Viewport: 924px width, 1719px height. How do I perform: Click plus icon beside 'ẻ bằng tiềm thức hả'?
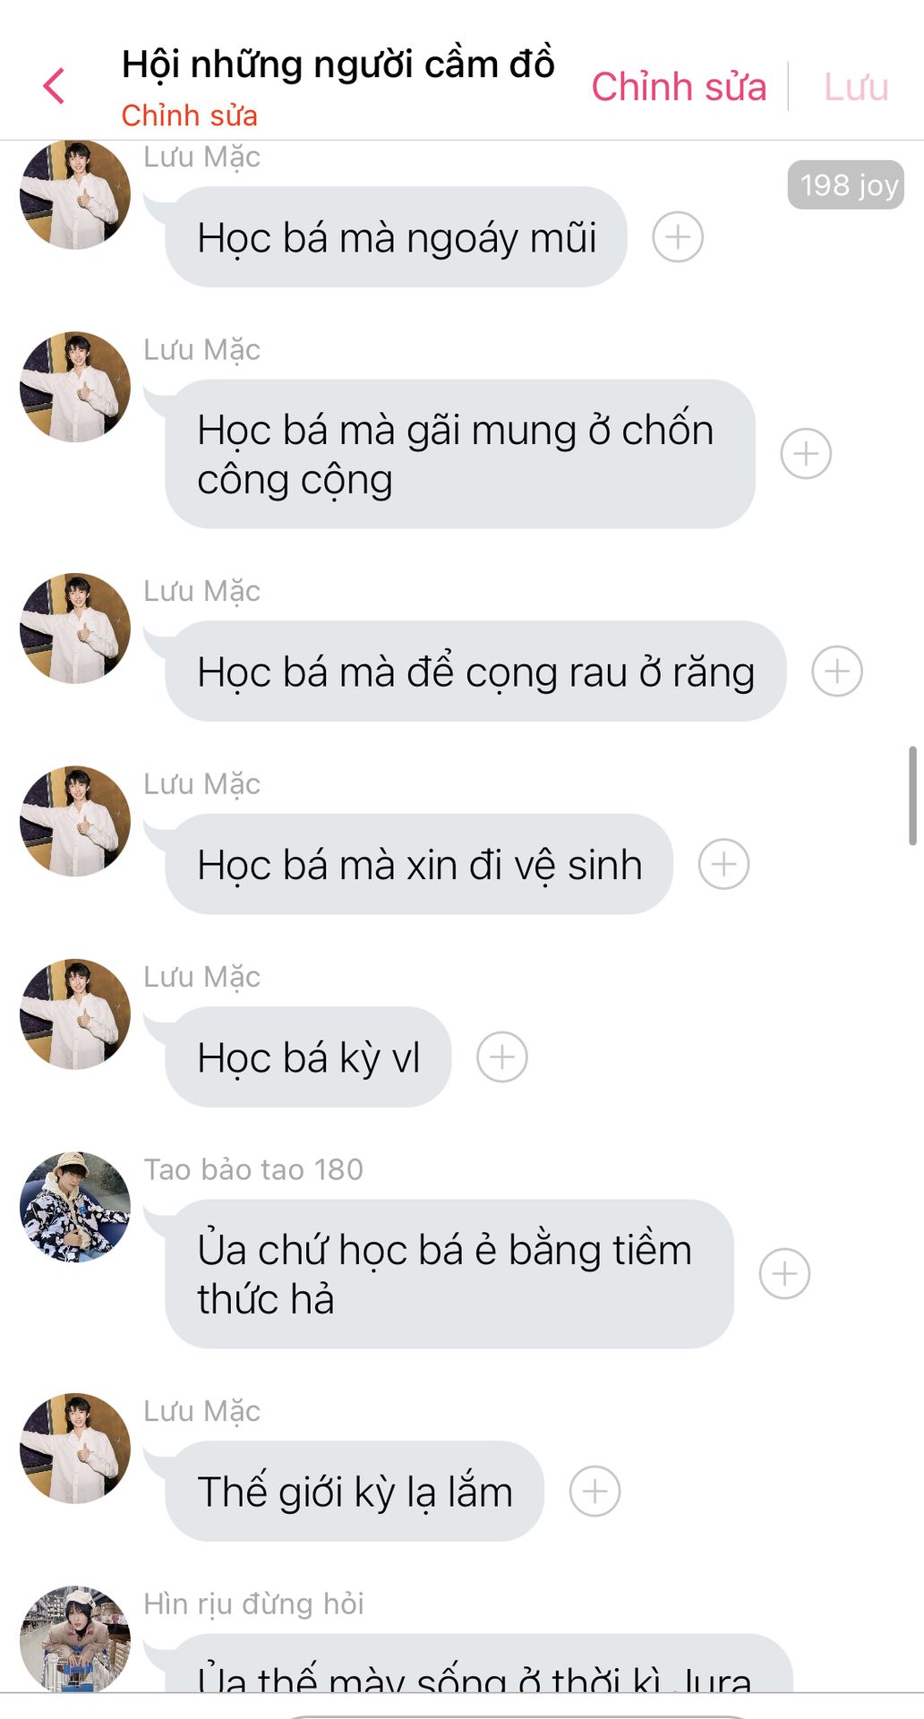pos(784,1274)
